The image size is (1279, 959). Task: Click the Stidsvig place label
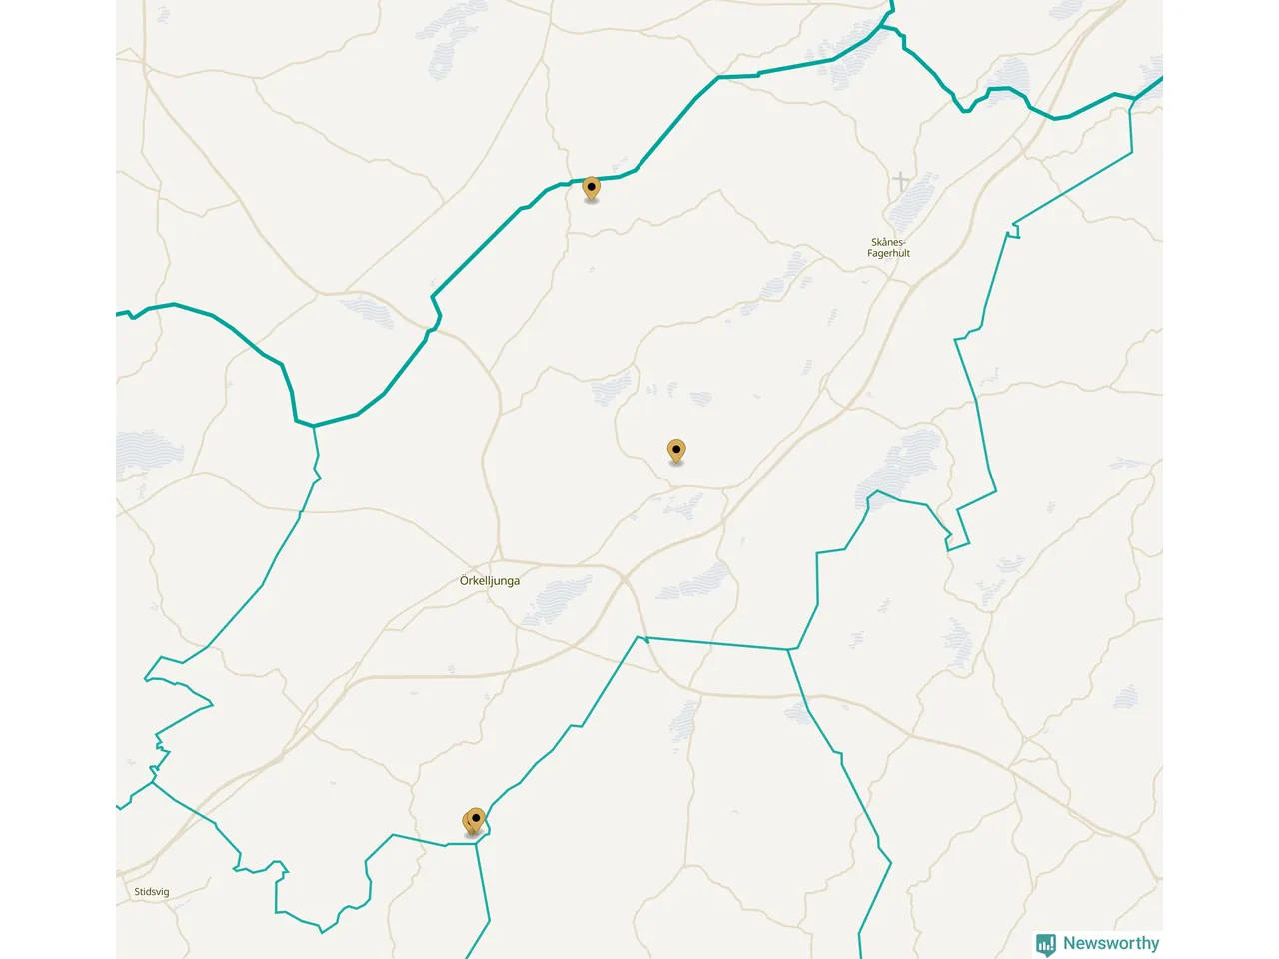point(152,892)
